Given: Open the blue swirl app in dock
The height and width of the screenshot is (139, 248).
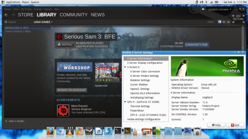Looking at the screenshot, I should click(x=108, y=131).
